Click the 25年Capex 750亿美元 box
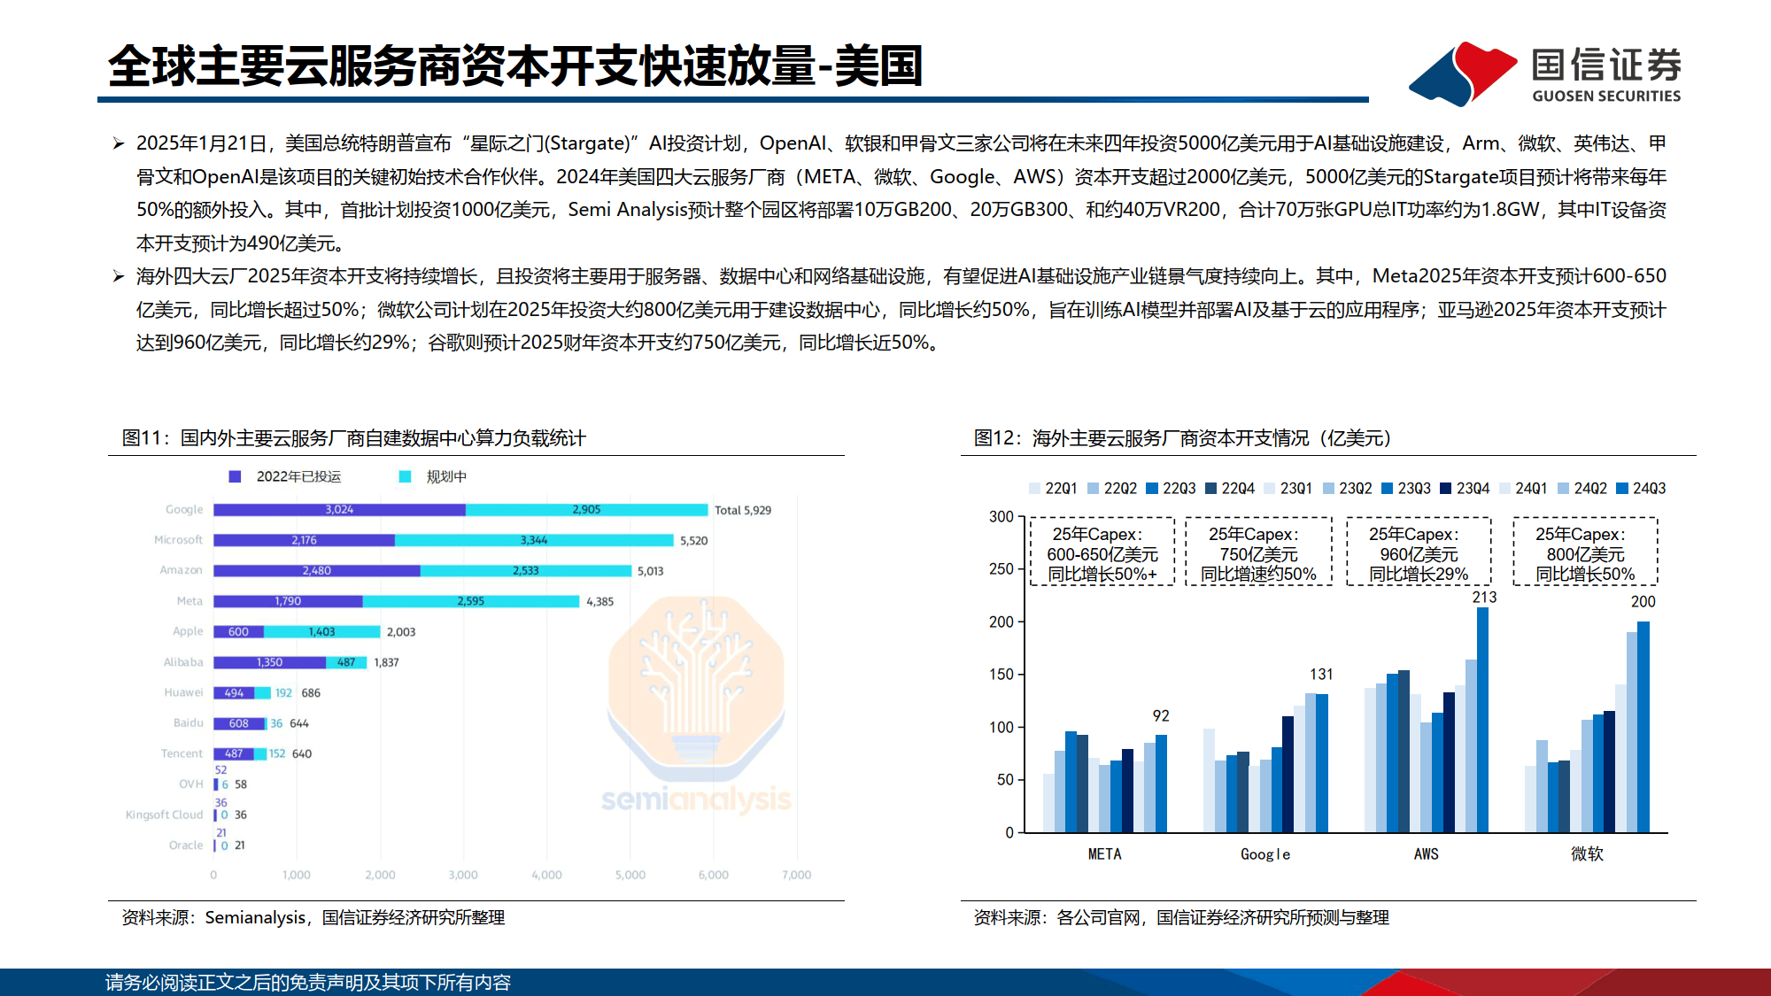 (x=1258, y=552)
